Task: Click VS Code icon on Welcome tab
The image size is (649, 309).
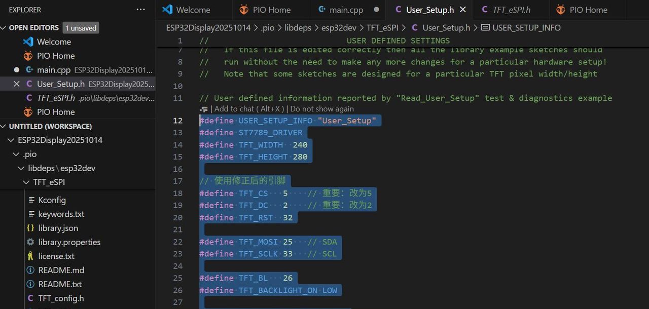Action: click(167, 10)
